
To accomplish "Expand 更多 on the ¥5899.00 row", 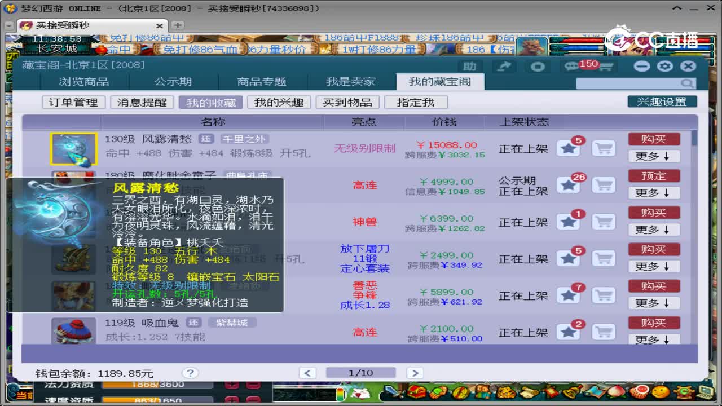I will (654, 303).
